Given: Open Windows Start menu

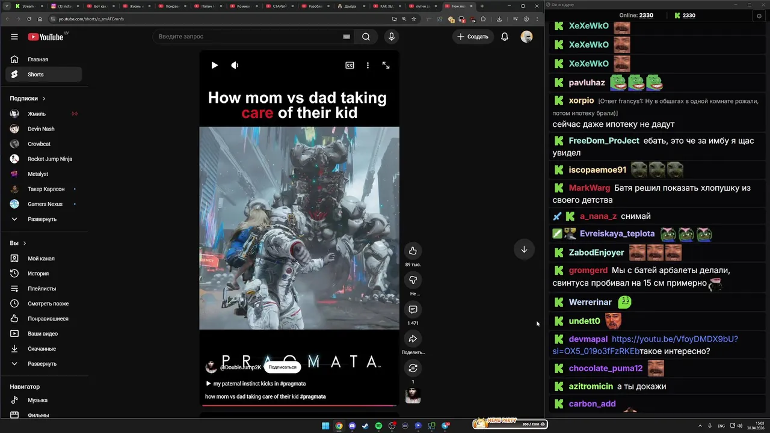Looking at the screenshot, I should click(x=325, y=426).
